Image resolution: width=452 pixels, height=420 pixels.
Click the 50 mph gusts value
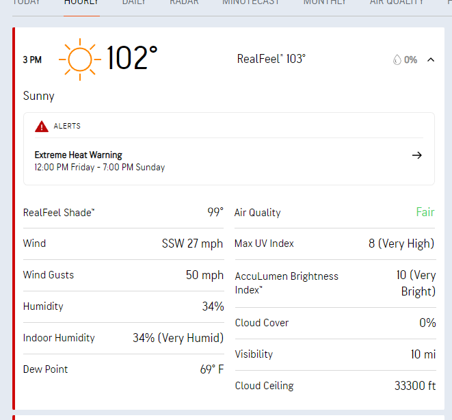click(x=204, y=275)
